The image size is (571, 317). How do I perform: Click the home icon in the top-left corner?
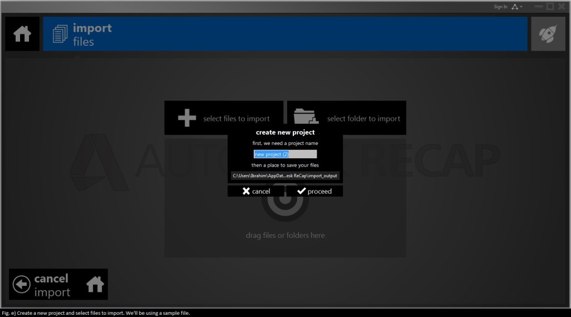[22, 34]
